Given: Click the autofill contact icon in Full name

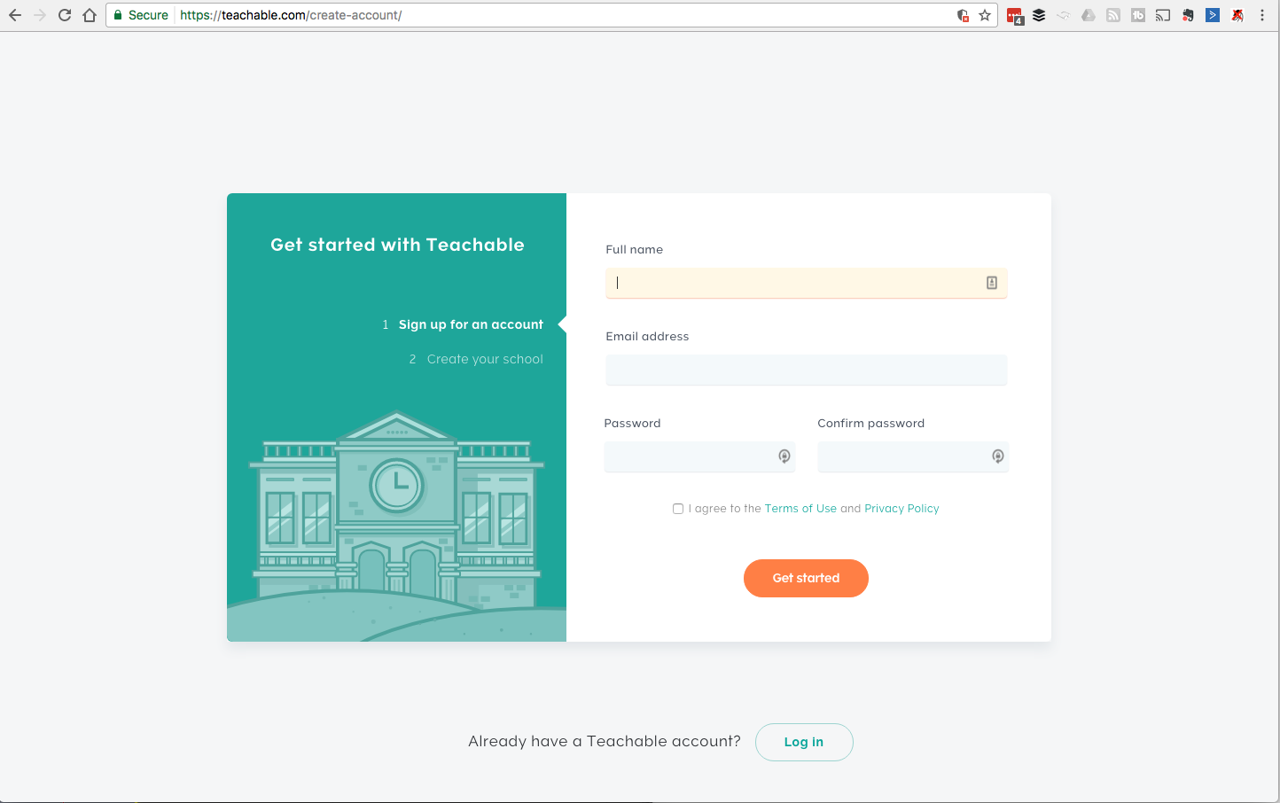Looking at the screenshot, I should [x=992, y=283].
